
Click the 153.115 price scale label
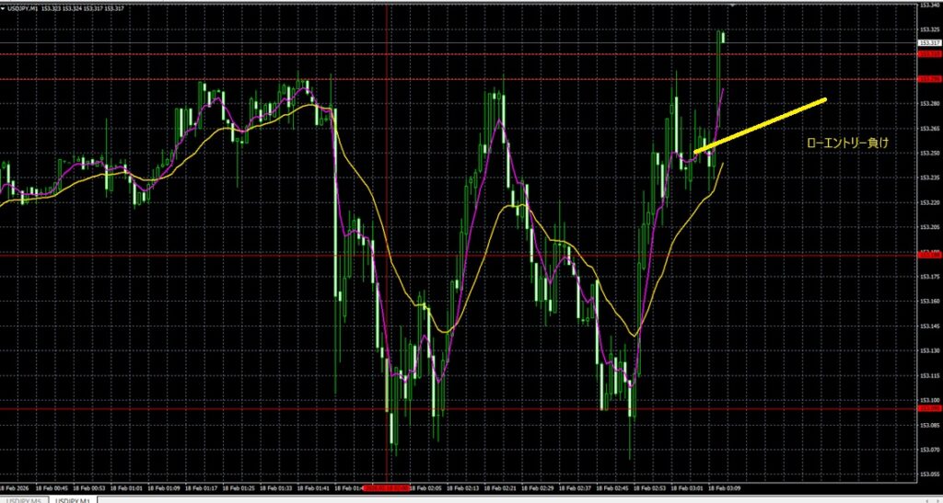click(930, 375)
